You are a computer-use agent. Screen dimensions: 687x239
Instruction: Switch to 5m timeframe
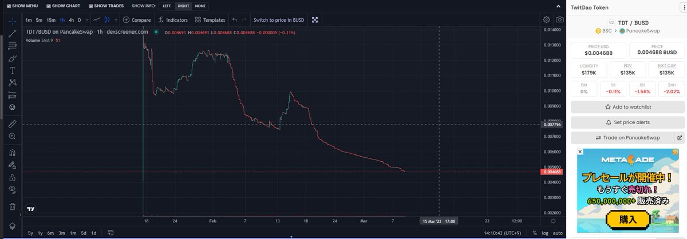[39, 20]
